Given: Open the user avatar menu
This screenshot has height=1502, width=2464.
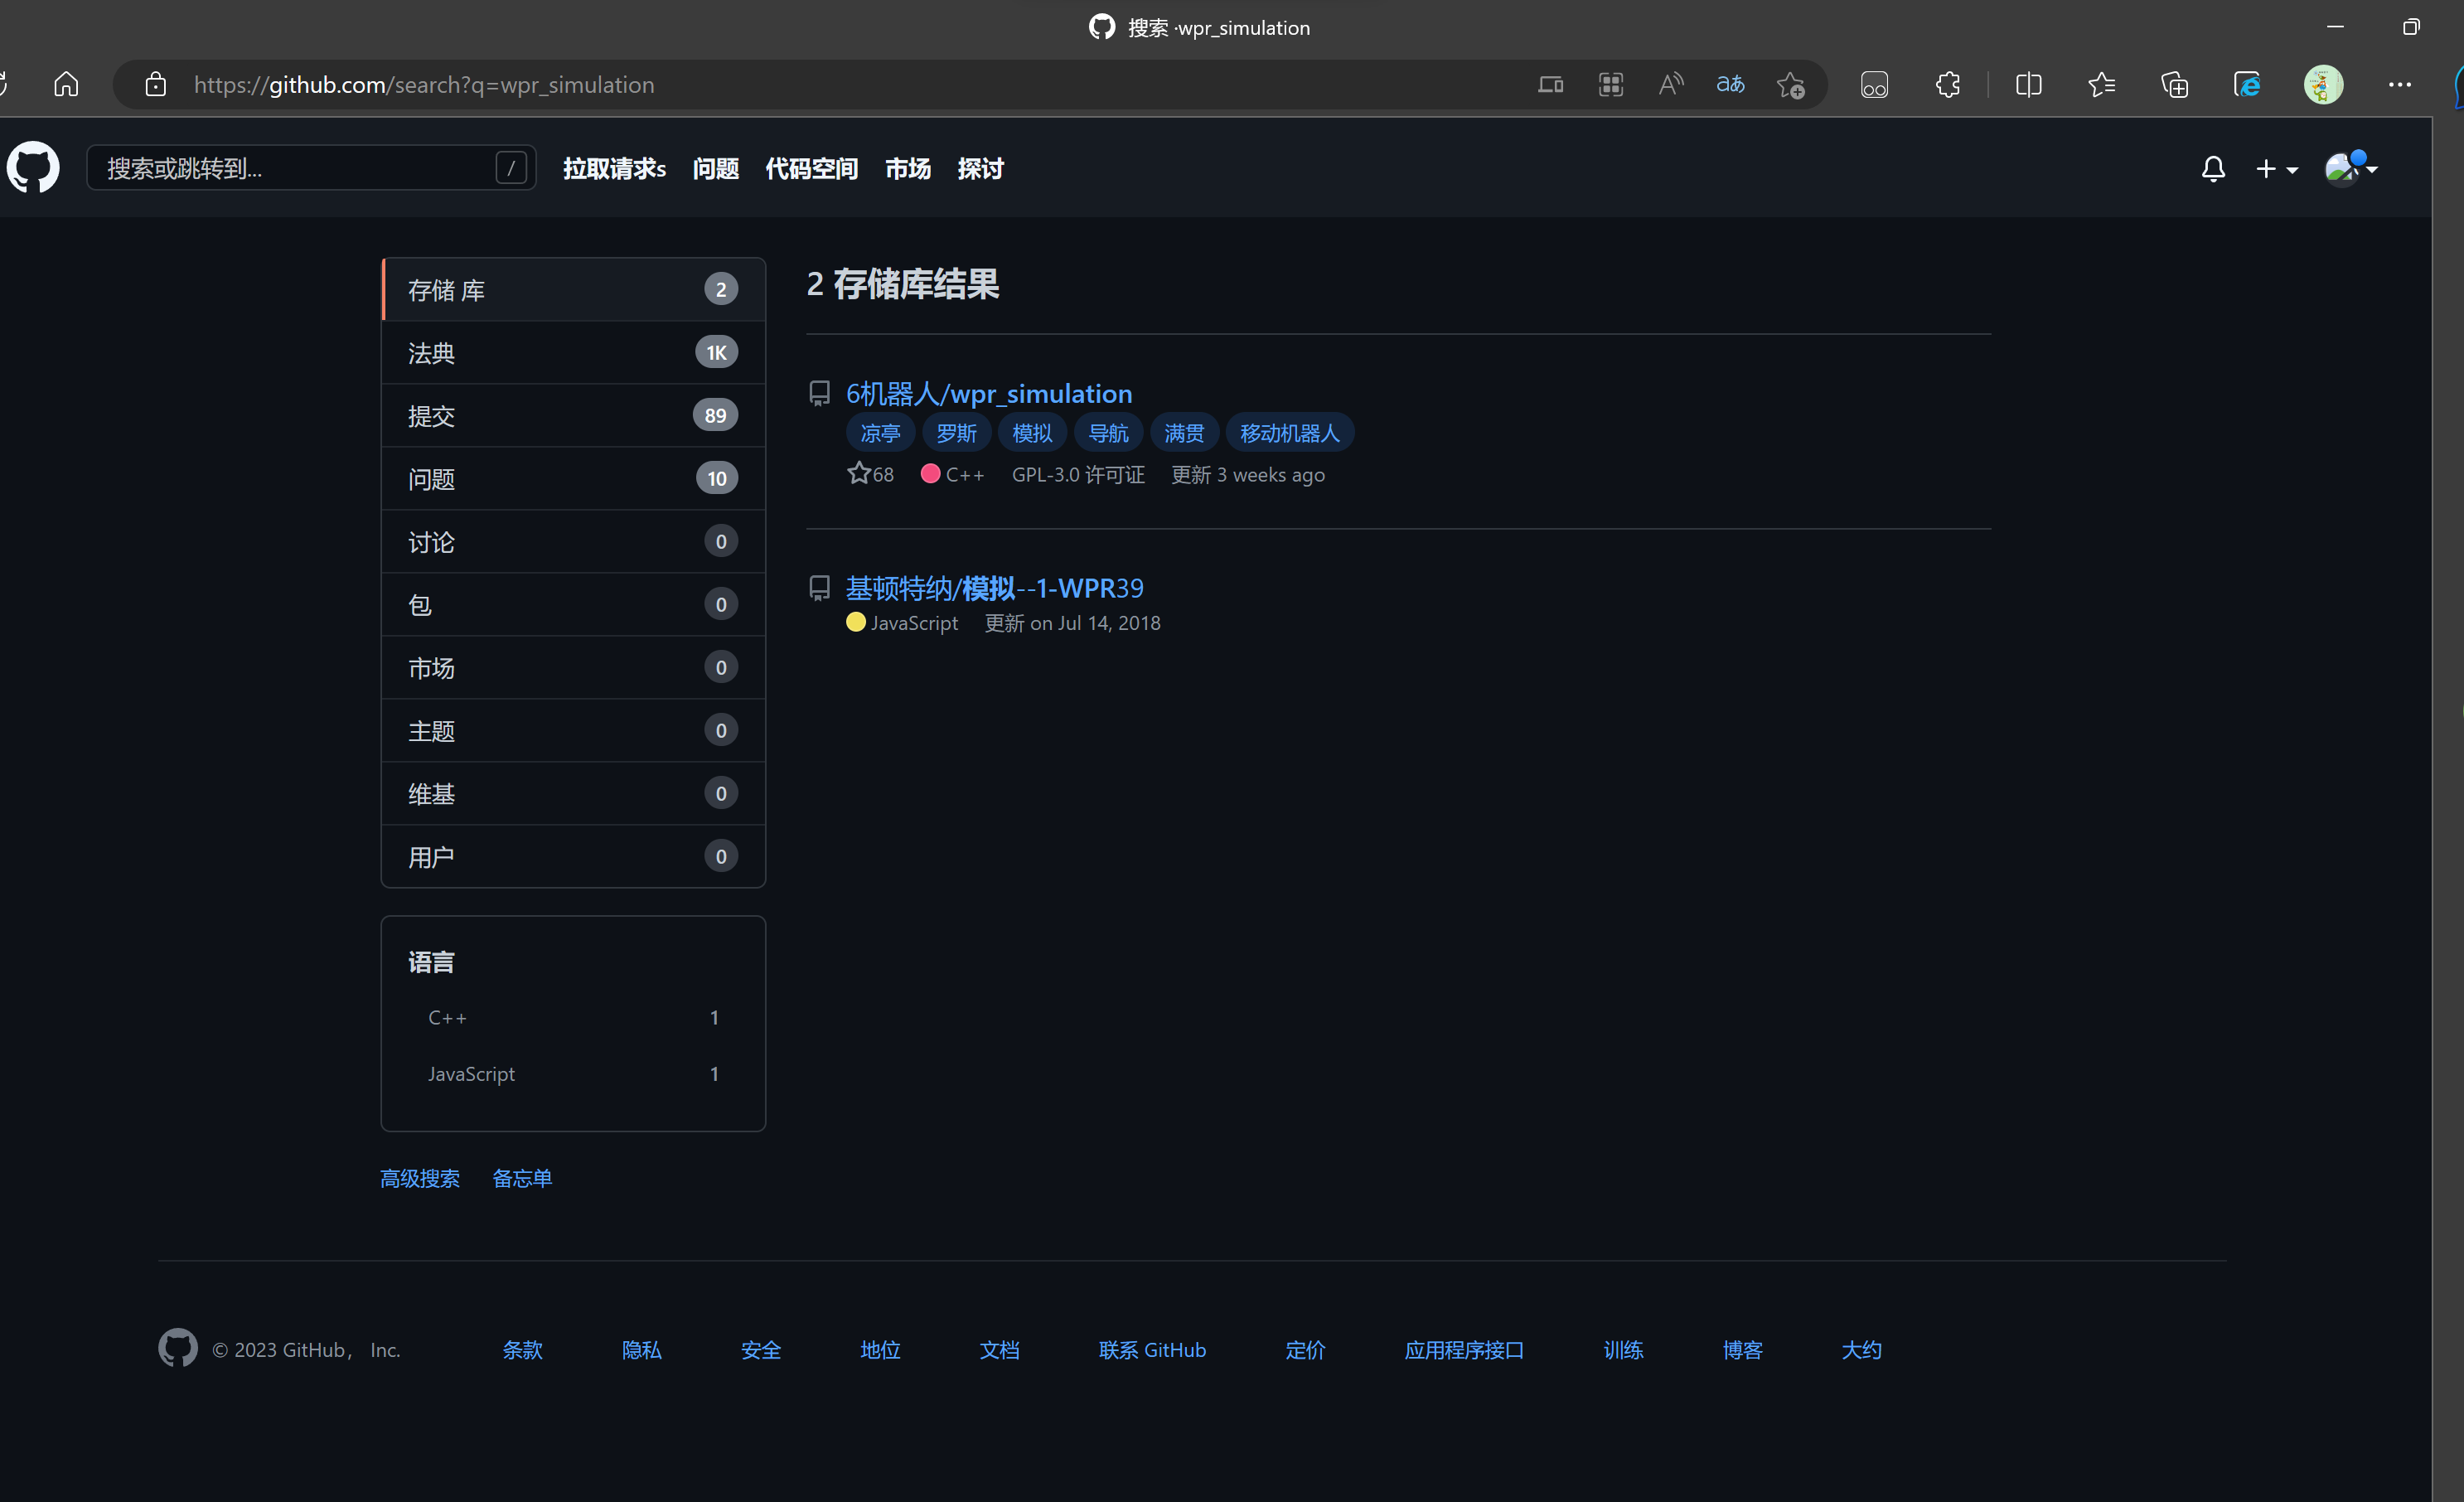Looking at the screenshot, I should click(x=2351, y=168).
